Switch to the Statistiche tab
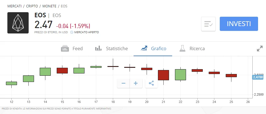266x114 pixels. pyautogui.click(x=111, y=48)
